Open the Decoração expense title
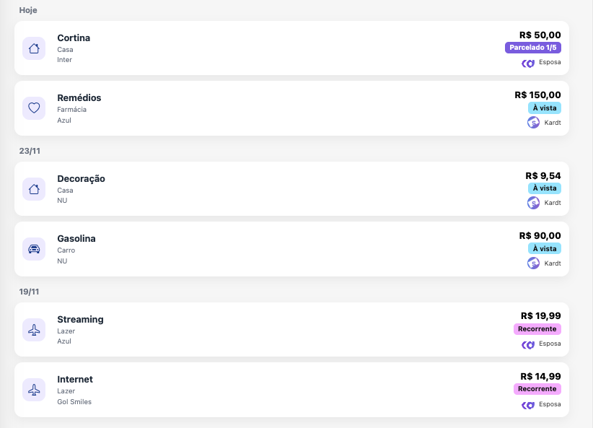 pos(82,178)
